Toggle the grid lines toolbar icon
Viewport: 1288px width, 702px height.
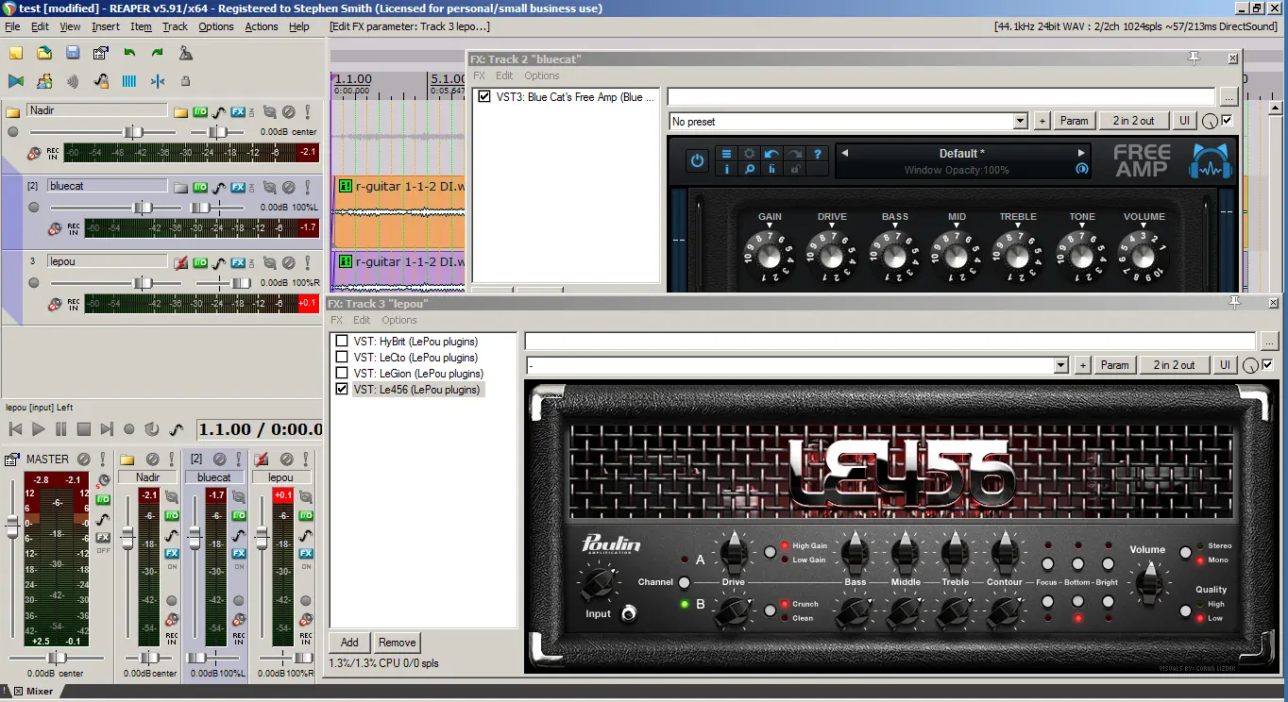click(x=129, y=81)
